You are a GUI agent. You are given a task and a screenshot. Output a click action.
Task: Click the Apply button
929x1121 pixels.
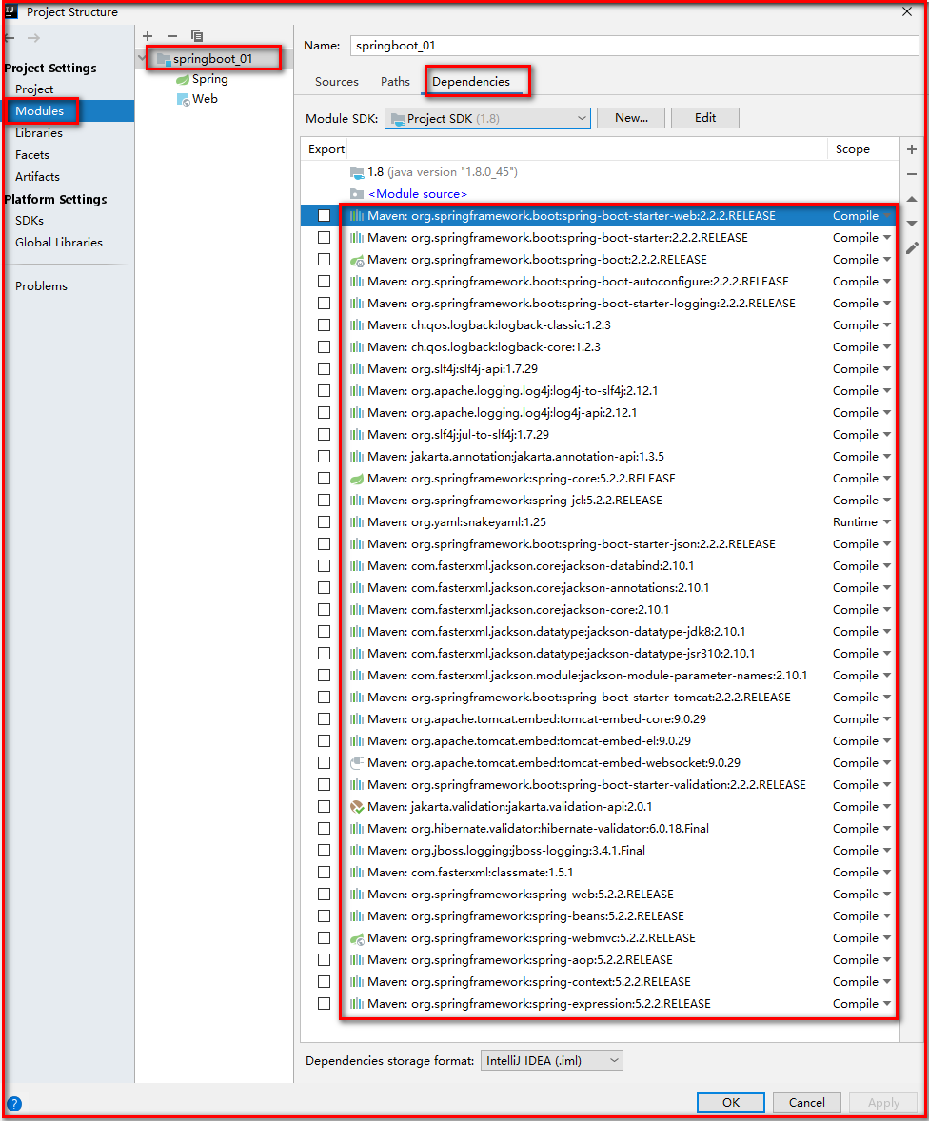(882, 1102)
